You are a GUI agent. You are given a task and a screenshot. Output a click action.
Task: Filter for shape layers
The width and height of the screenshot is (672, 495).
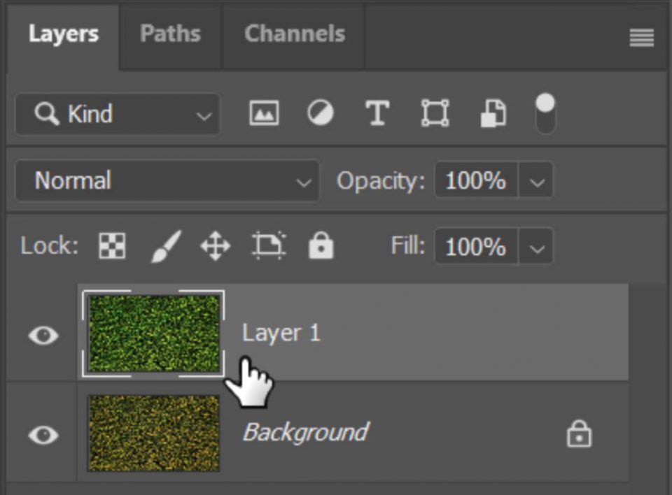tap(435, 113)
